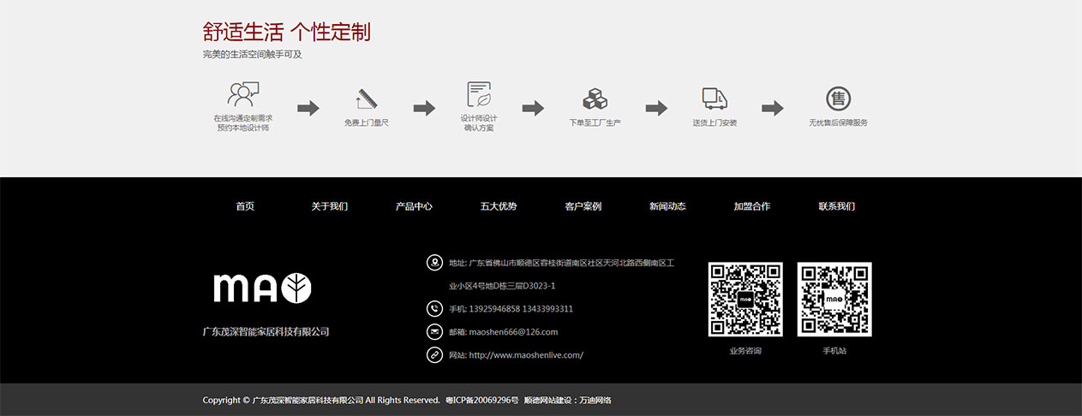Click the ruler measurement icon
Viewport: 1082px width, 416px height.
[367, 98]
